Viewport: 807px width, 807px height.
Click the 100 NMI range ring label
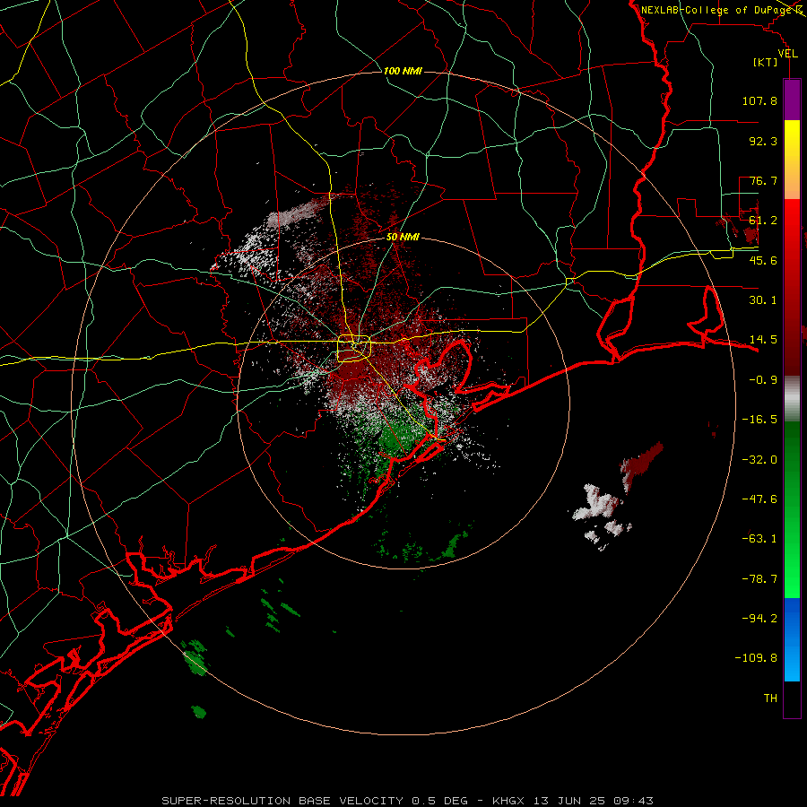403,71
